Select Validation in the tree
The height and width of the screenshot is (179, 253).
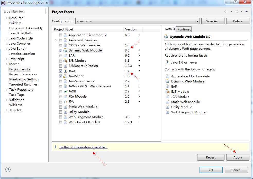coord(17,100)
